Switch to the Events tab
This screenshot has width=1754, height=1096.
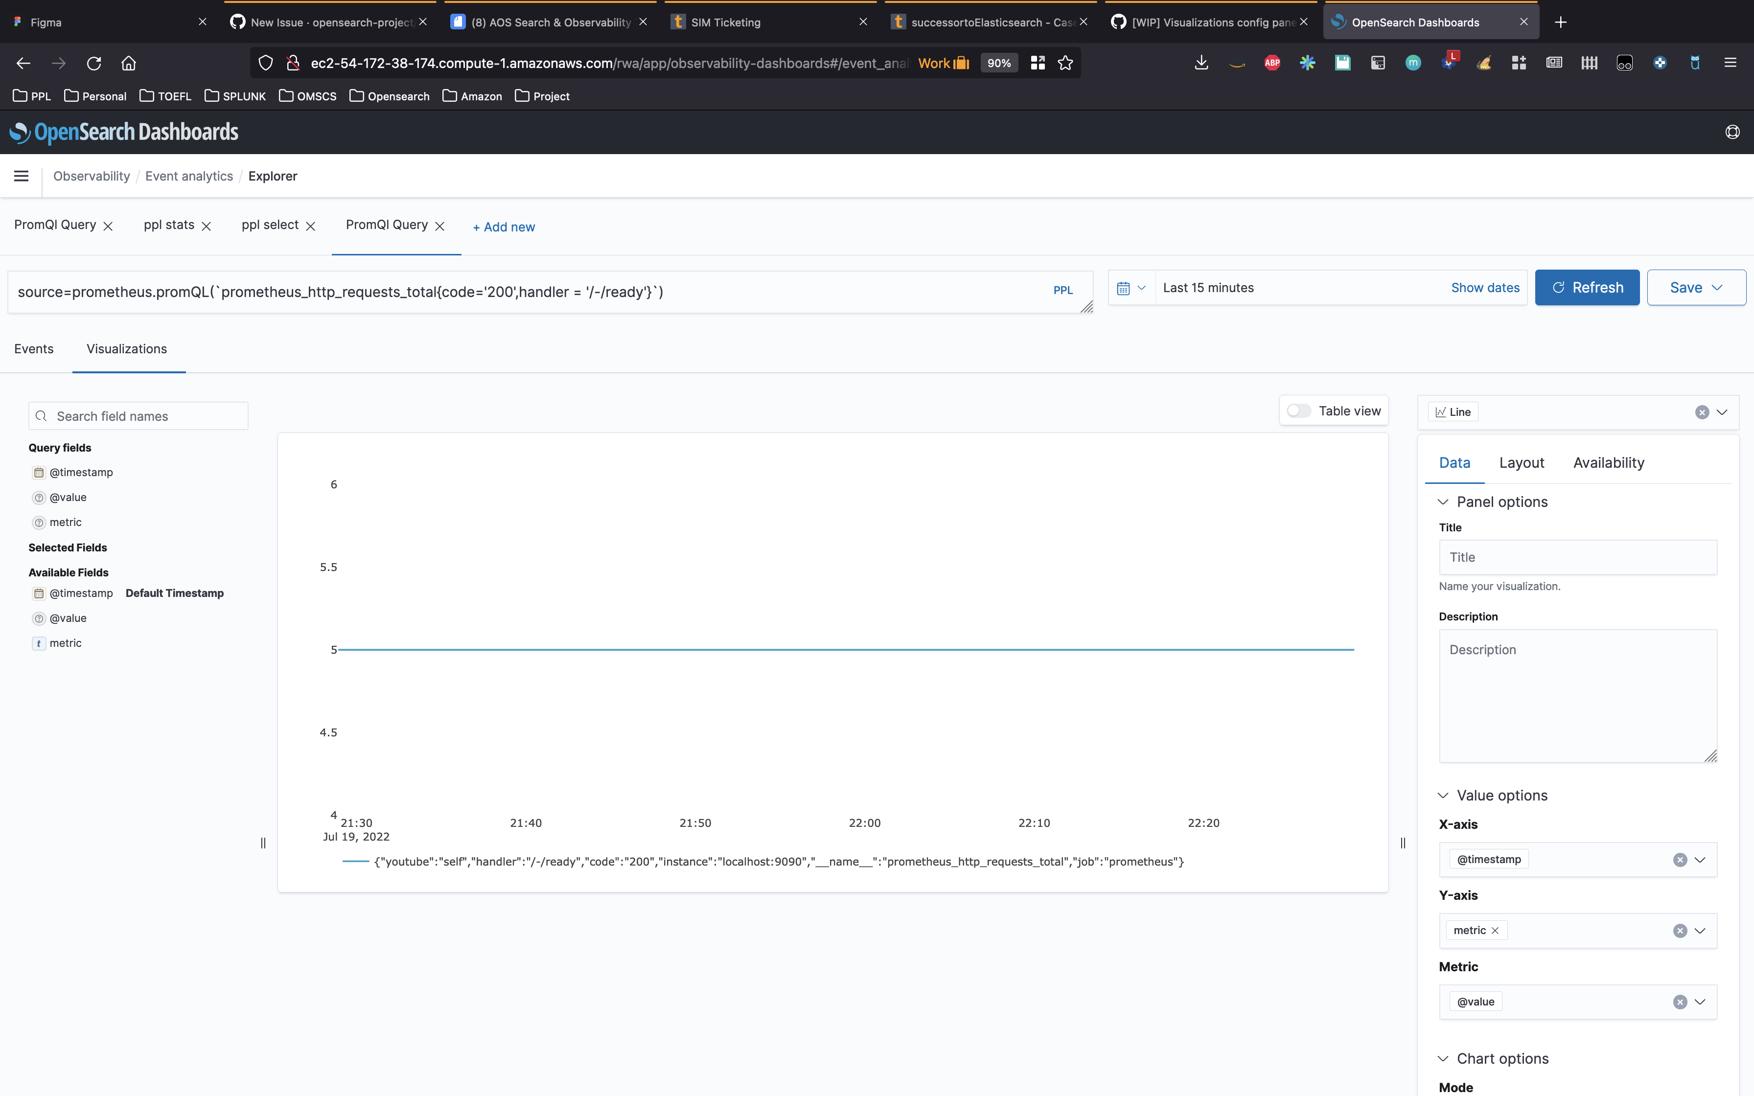[x=33, y=349]
